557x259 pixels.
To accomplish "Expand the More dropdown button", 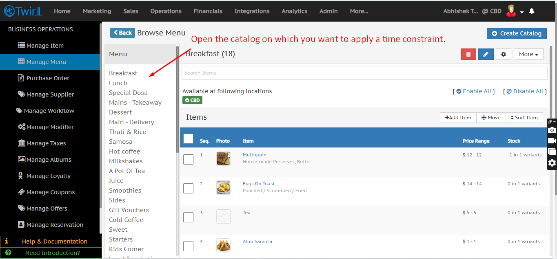I will click(x=528, y=54).
